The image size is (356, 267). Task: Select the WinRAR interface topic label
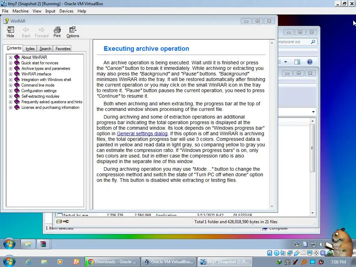pos(36,74)
